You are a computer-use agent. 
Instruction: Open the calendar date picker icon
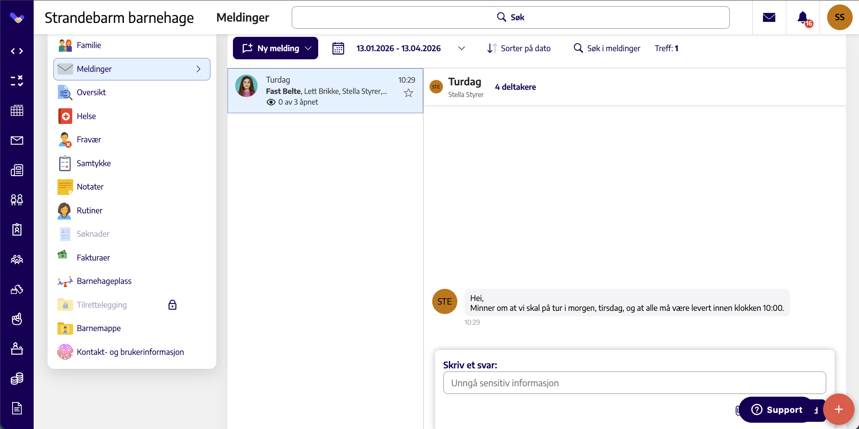tap(338, 48)
